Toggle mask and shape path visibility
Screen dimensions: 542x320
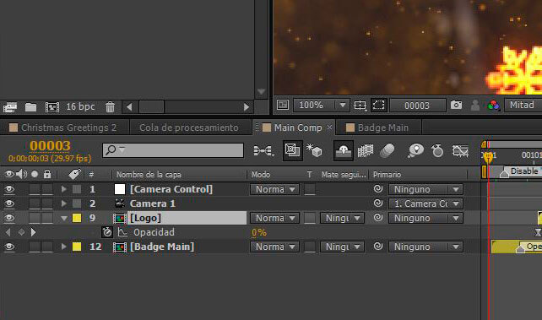378,105
